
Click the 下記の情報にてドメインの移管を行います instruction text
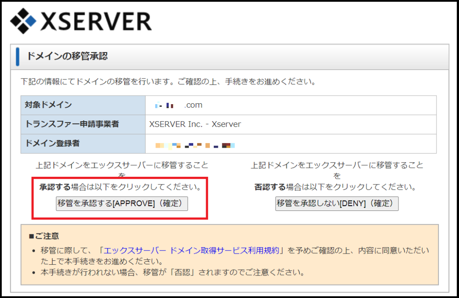(169, 82)
